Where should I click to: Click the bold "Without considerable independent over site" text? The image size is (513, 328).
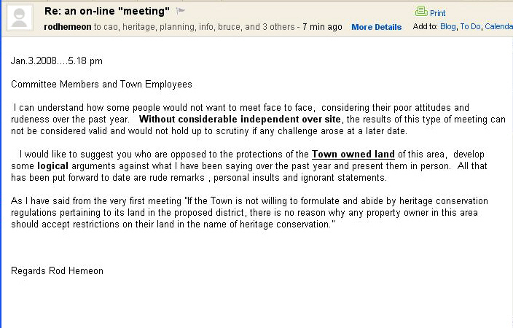tap(240, 120)
